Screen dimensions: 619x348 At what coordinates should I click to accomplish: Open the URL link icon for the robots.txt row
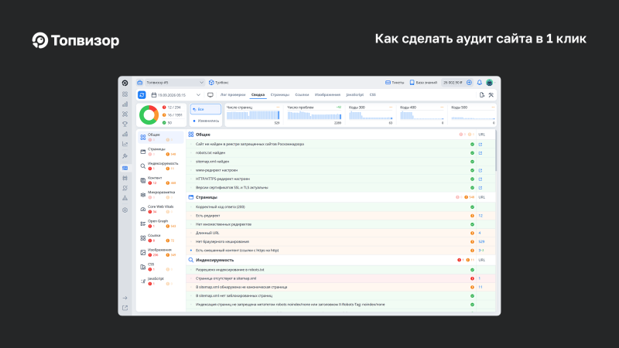[x=480, y=153]
